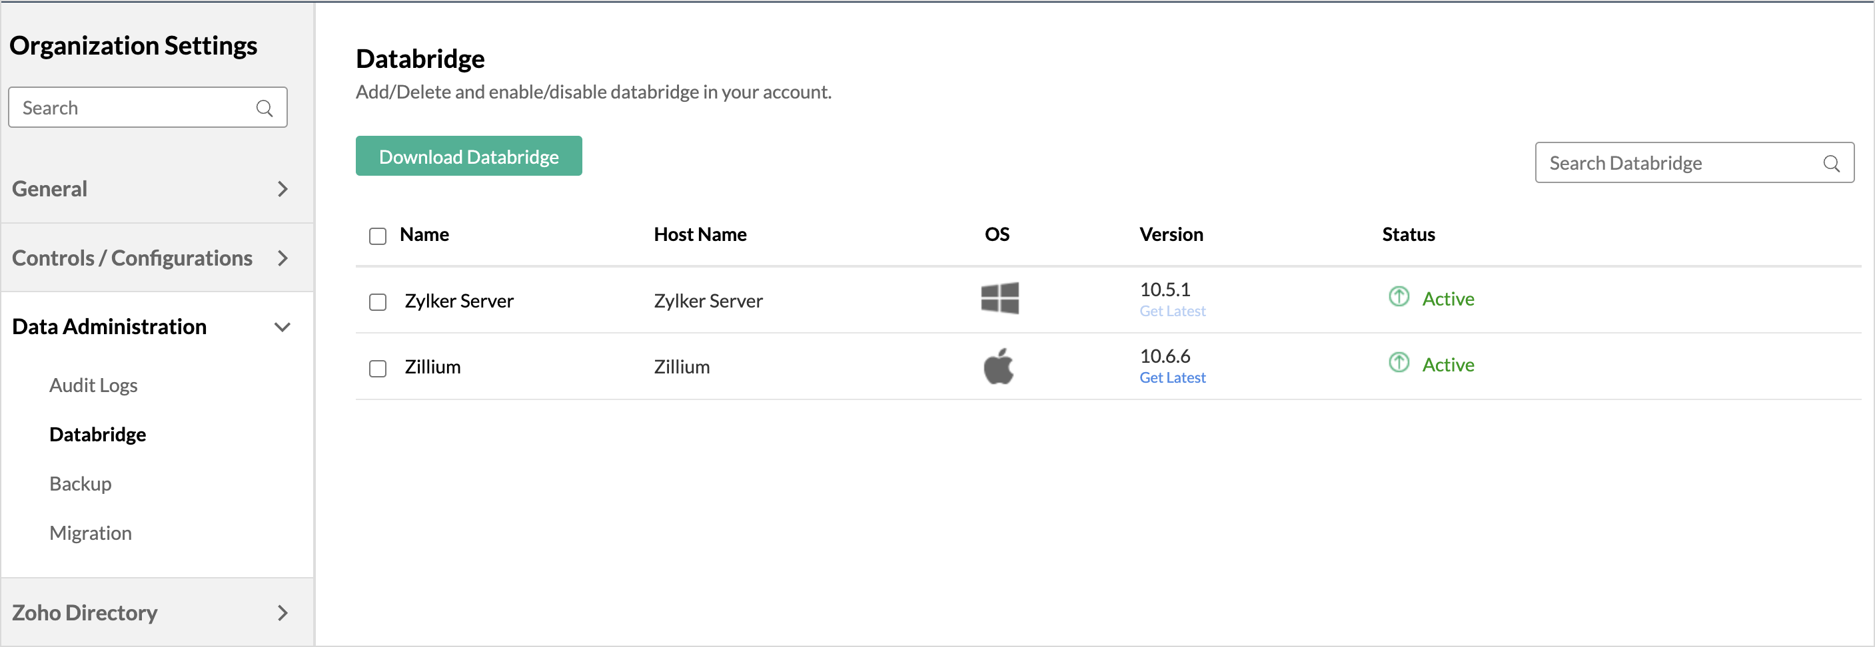Click the Zillium name cell
The width and height of the screenshot is (1875, 647).
tap(432, 367)
